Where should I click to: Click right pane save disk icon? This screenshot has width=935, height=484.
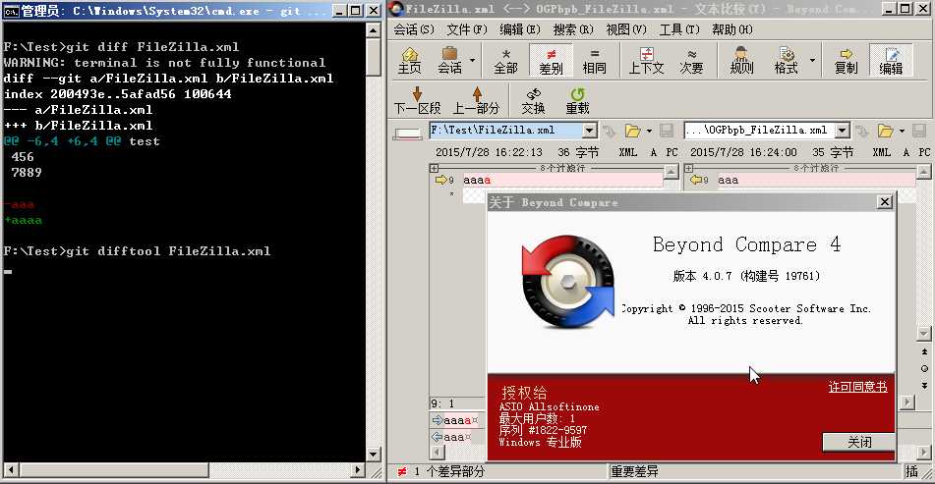(x=919, y=131)
